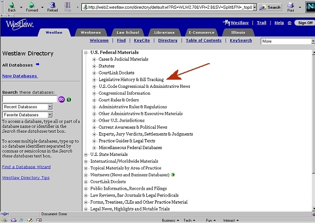Click the location bookmark icon in URL bar
The image size is (315, 223).
pos(85,7)
